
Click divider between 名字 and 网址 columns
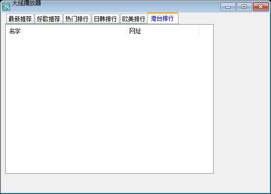(127, 31)
